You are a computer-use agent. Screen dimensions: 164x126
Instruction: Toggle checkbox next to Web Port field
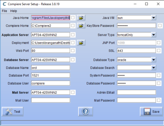point(73,51)
